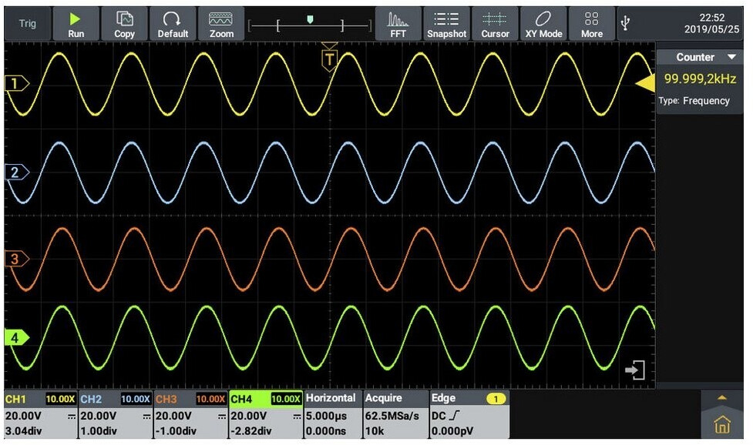Toggle the CH3 channel panel

pos(190,415)
